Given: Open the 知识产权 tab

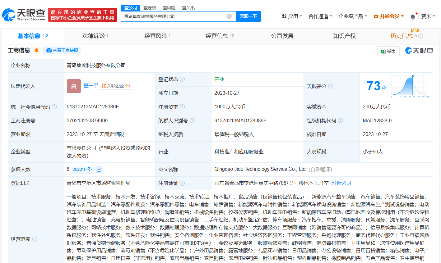Looking at the screenshot, I should click(x=344, y=36).
